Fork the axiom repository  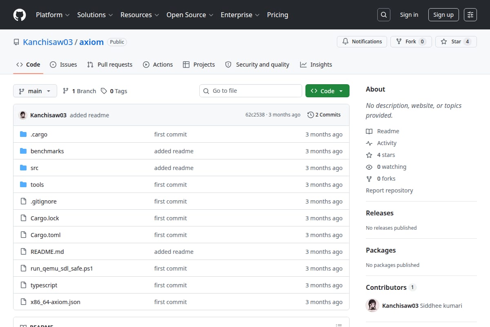pos(411,42)
